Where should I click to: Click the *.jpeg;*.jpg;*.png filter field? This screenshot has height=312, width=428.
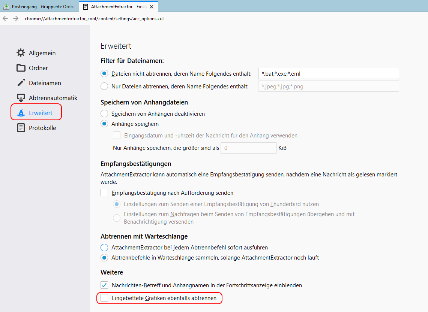pyautogui.click(x=328, y=87)
